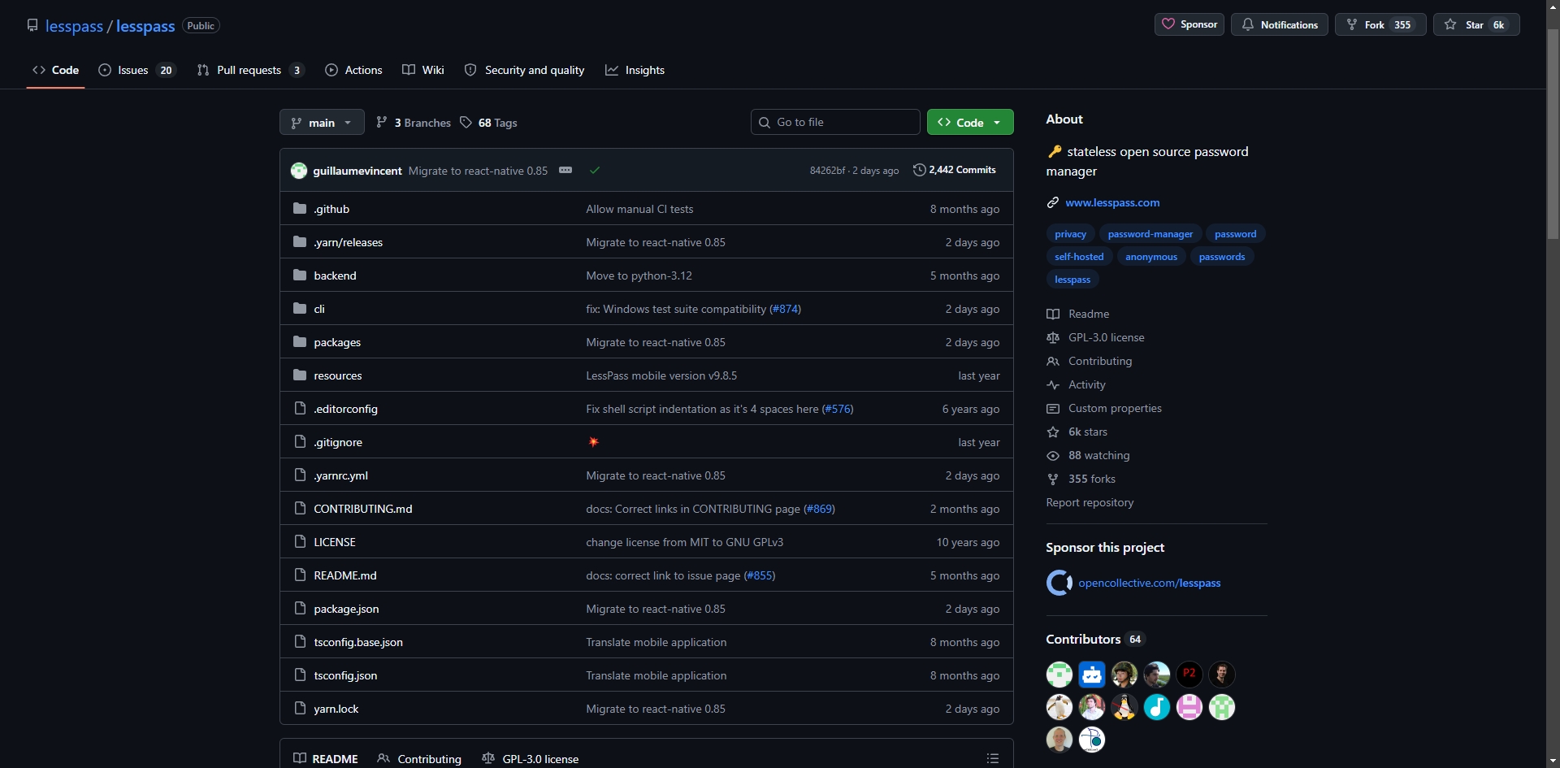The width and height of the screenshot is (1560, 768).
Task: Click Report repository link
Action: click(x=1090, y=502)
